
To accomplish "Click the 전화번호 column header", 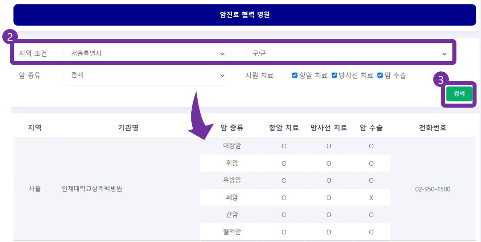I will coord(433,128).
